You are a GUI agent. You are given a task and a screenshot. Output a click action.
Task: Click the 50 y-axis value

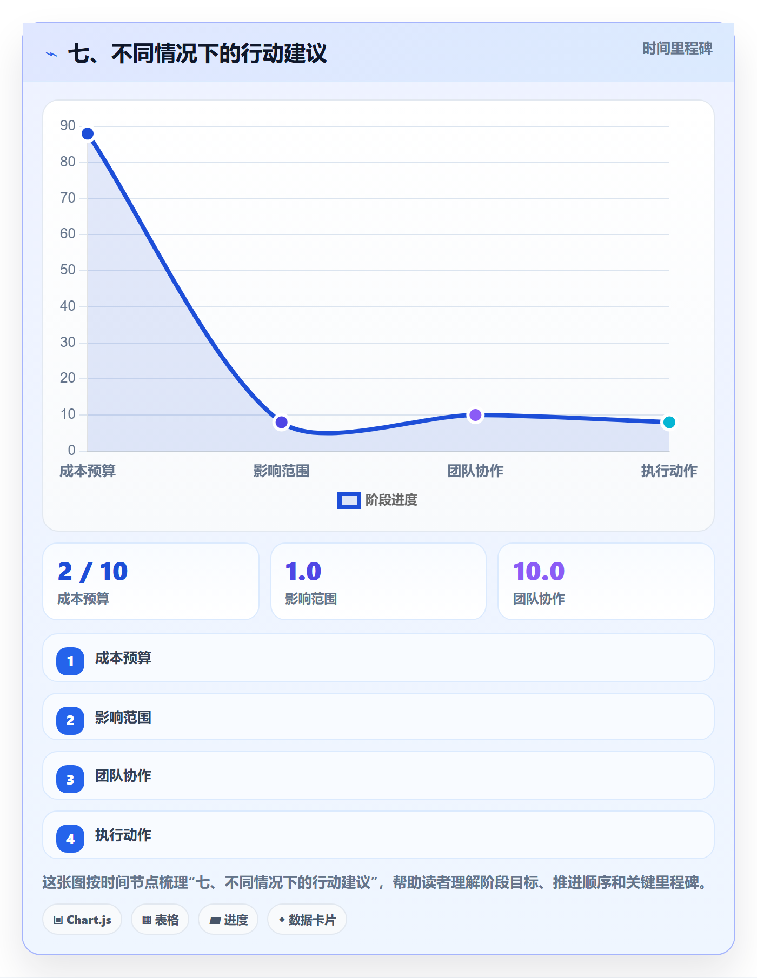(68, 270)
